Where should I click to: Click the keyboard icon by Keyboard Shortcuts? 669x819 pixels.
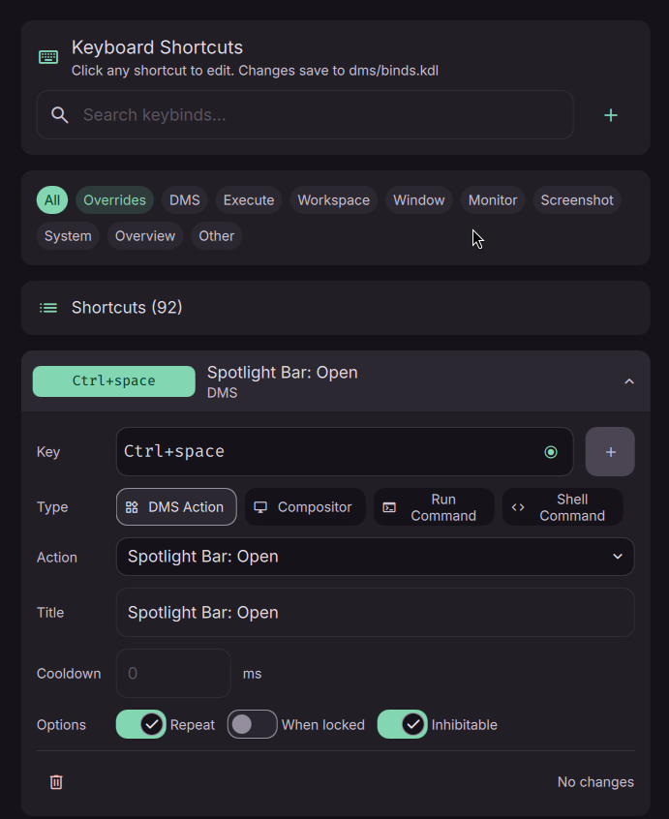coord(48,57)
